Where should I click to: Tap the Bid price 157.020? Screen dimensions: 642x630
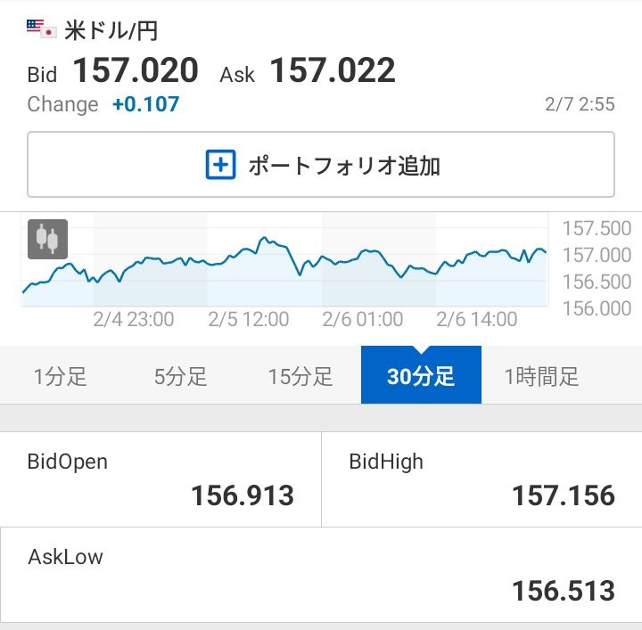tap(136, 71)
